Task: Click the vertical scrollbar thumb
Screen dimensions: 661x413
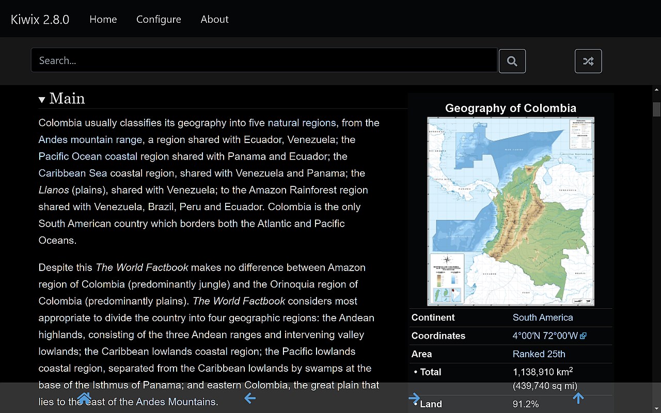Action: click(x=656, y=109)
